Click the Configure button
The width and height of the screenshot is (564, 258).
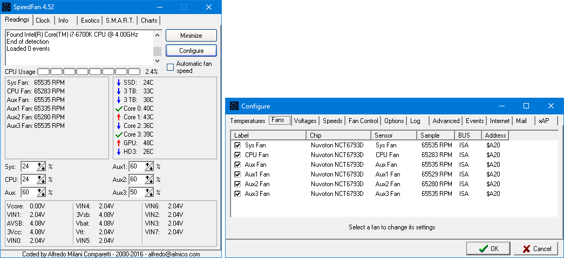point(192,51)
